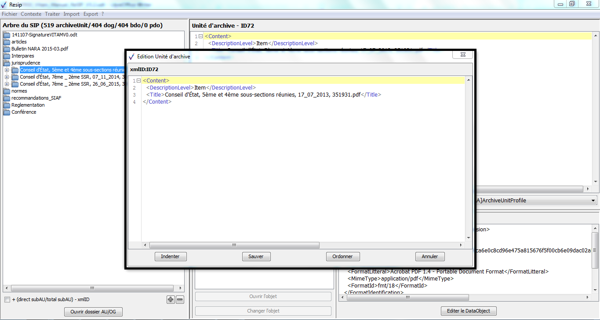The image size is (600, 320).
Task: Click the articles folder icon
Action: pyautogui.click(x=7, y=42)
